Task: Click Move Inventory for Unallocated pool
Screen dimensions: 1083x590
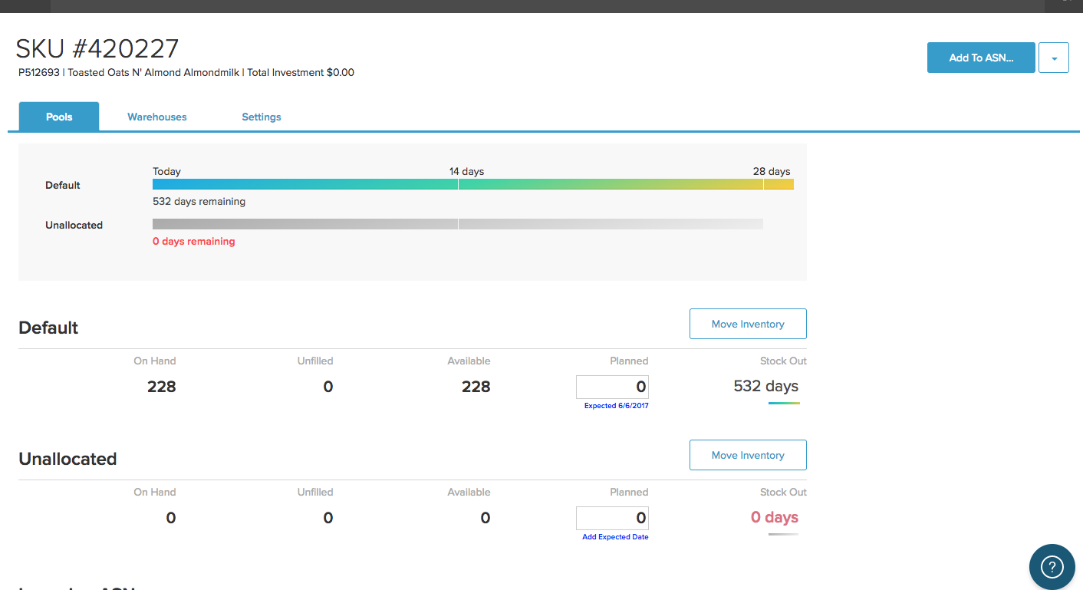Action: point(748,455)
